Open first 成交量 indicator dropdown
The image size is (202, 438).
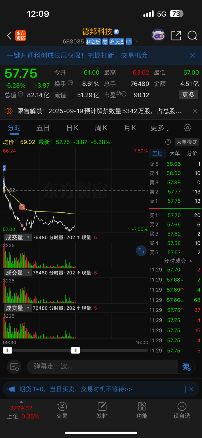pos(18,237)
